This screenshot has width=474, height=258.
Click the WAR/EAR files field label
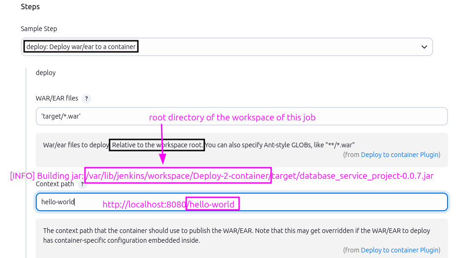[x=57, y=98]
